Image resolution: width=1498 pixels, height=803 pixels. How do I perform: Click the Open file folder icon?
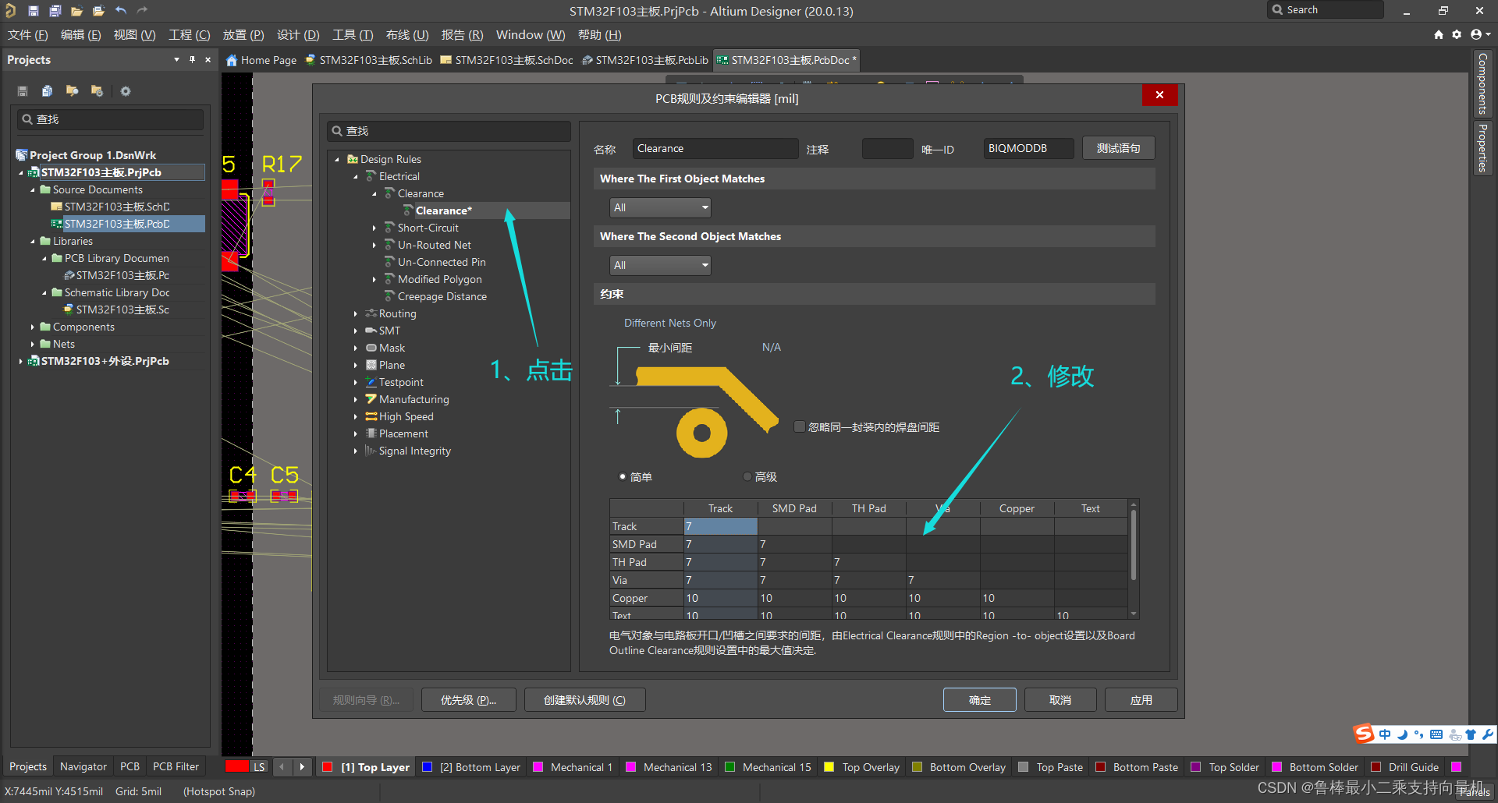pyautogui.click(x=76, y=11)
